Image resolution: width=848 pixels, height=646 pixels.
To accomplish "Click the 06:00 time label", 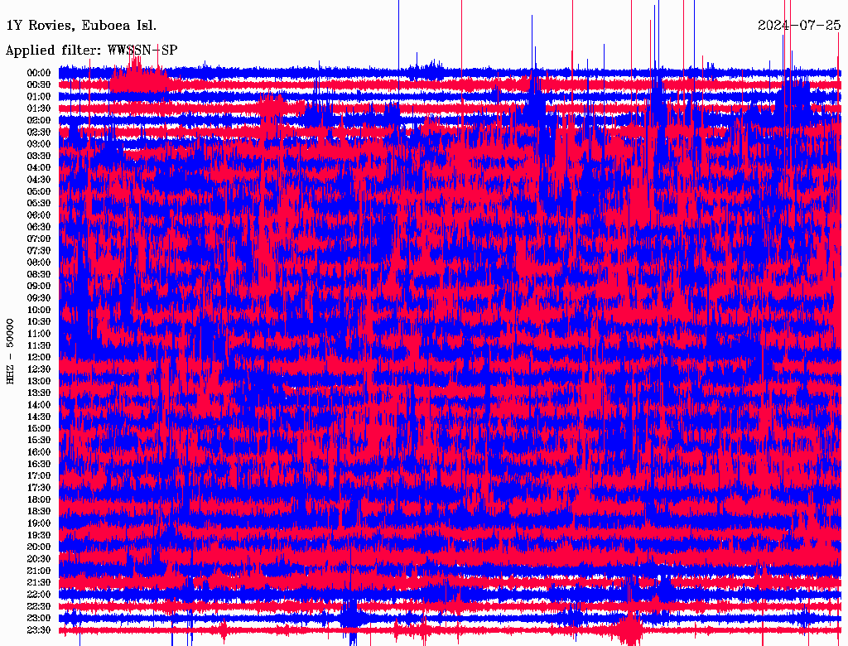I will point(39,215).
